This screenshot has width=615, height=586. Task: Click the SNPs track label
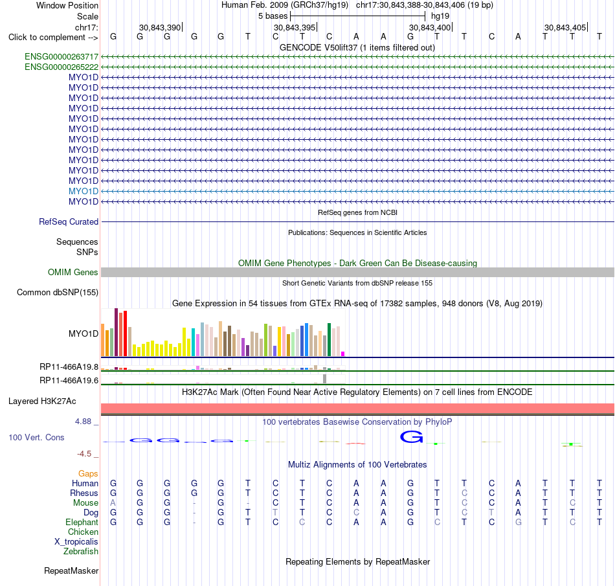coord(87,253)
